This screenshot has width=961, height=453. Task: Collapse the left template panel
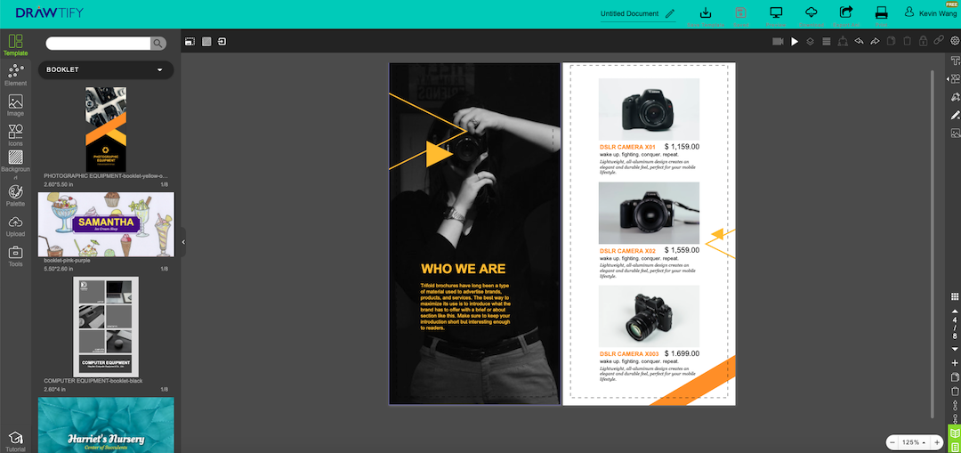183,242
